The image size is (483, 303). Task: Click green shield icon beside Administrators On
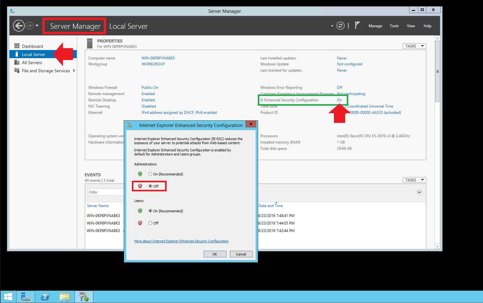point(140,174)
